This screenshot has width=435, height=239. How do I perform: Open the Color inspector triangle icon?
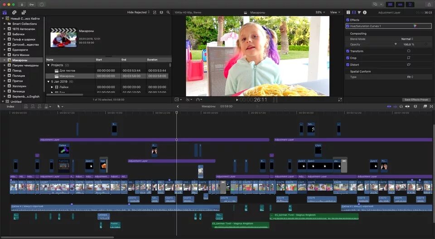coord(359,13)
